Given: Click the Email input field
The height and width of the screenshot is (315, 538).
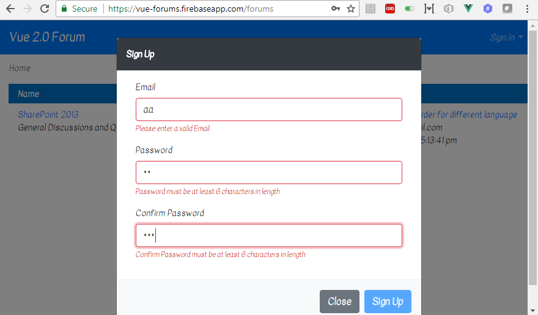Looking at the screenshot, I should click(x=268, y=109).
